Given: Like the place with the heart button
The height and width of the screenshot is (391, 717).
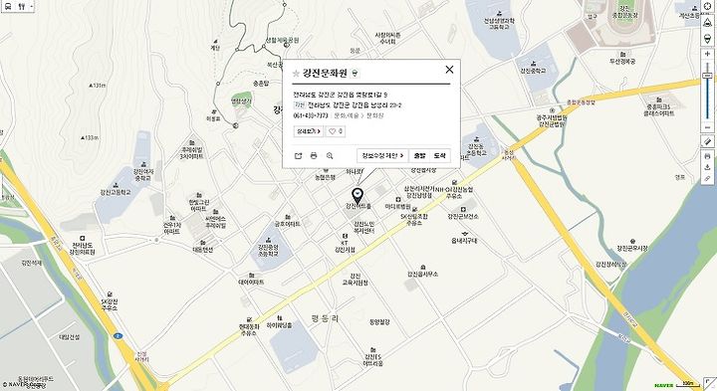Looking at the screenshot, I should coord(336,131).
